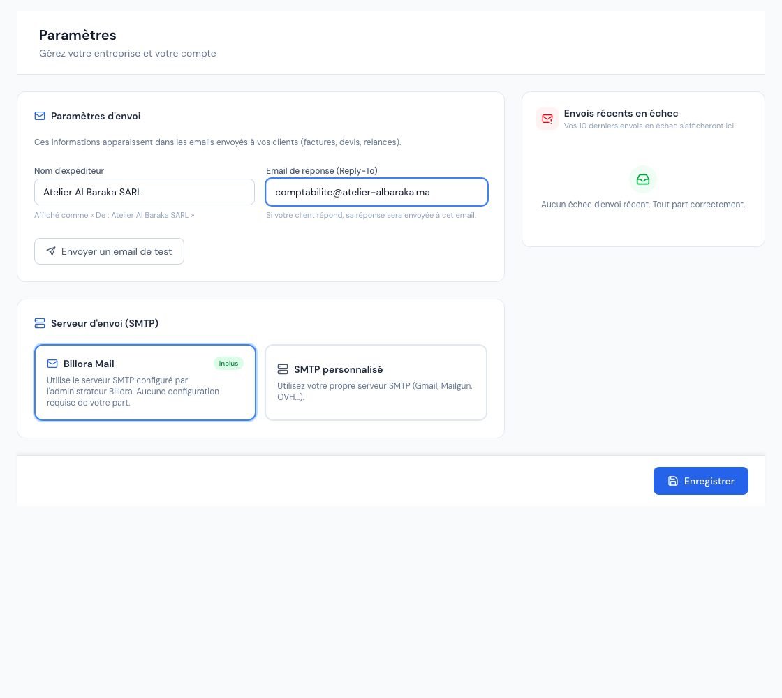The height and width of the screenshot is (698, 782).
Task: Focus the Email de réponse field
Action: click(x=376, y=192)
